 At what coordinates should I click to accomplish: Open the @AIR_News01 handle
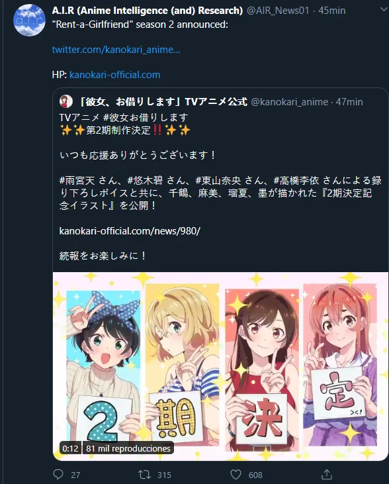click(x=278, y=11)
